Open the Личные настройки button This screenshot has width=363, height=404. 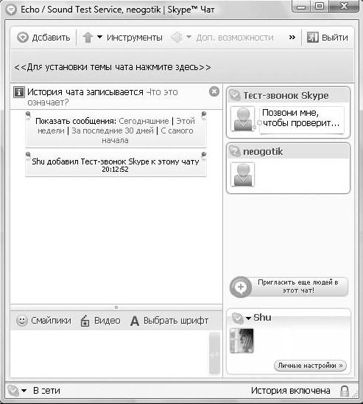pyautogui.click(x=310, y=366)
